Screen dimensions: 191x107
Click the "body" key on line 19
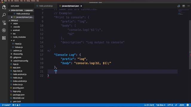coord(66,63)
